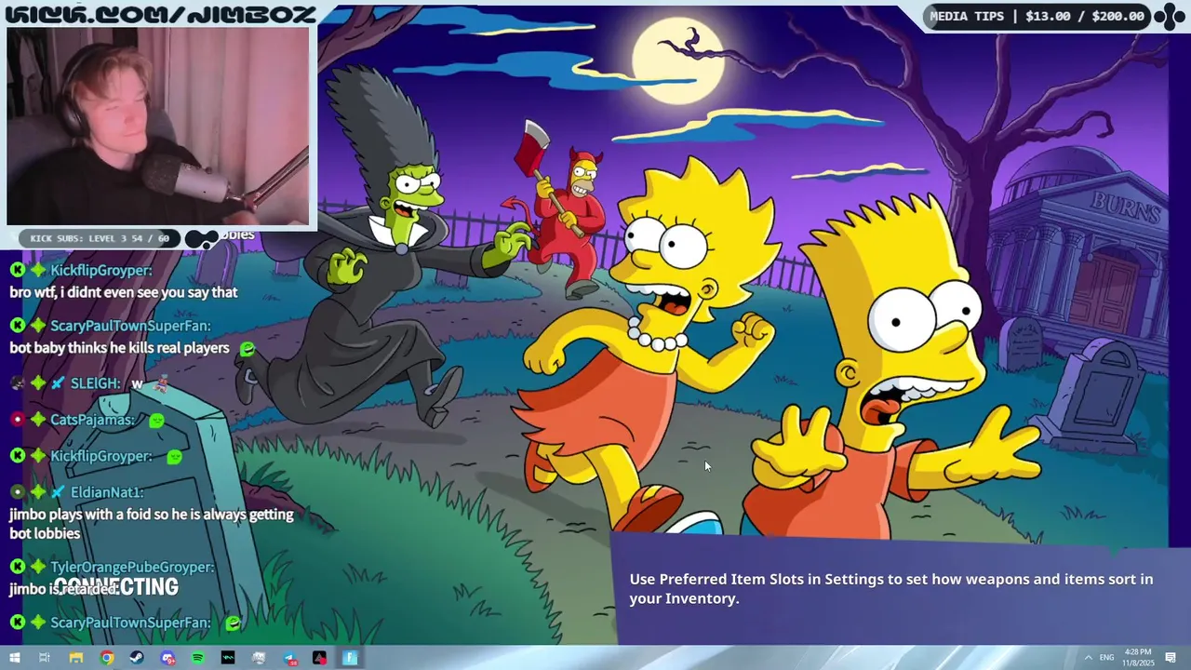Click the logo beside the Media Tips bar
Image resolution: width=1191 pixels, height=670 pixels.
click(x=1170, y=16)
